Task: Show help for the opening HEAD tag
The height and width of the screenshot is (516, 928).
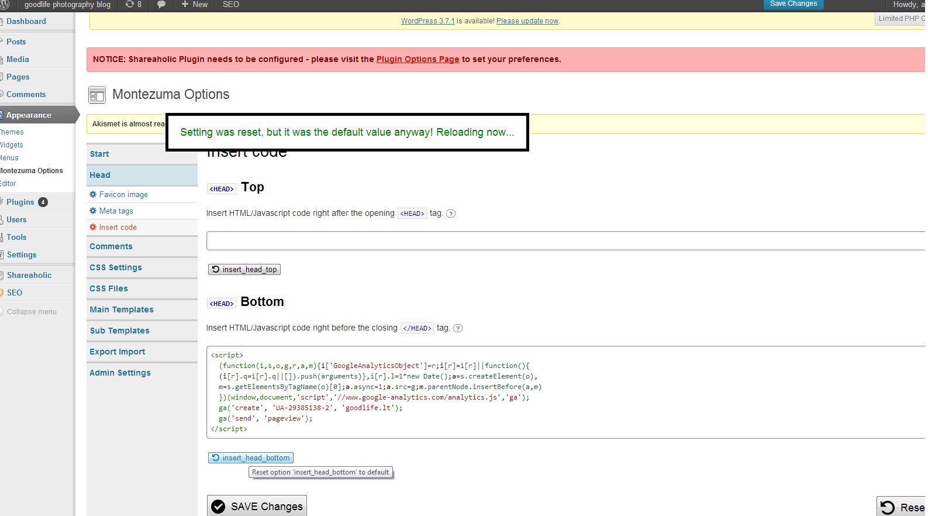Action: point(451,214)
